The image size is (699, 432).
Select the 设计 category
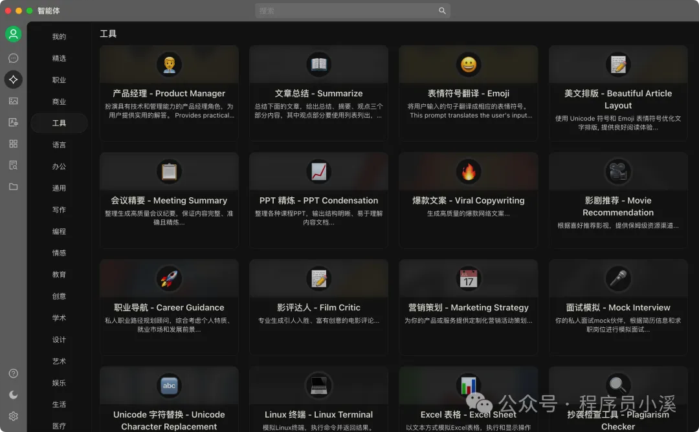coord(59,340)
